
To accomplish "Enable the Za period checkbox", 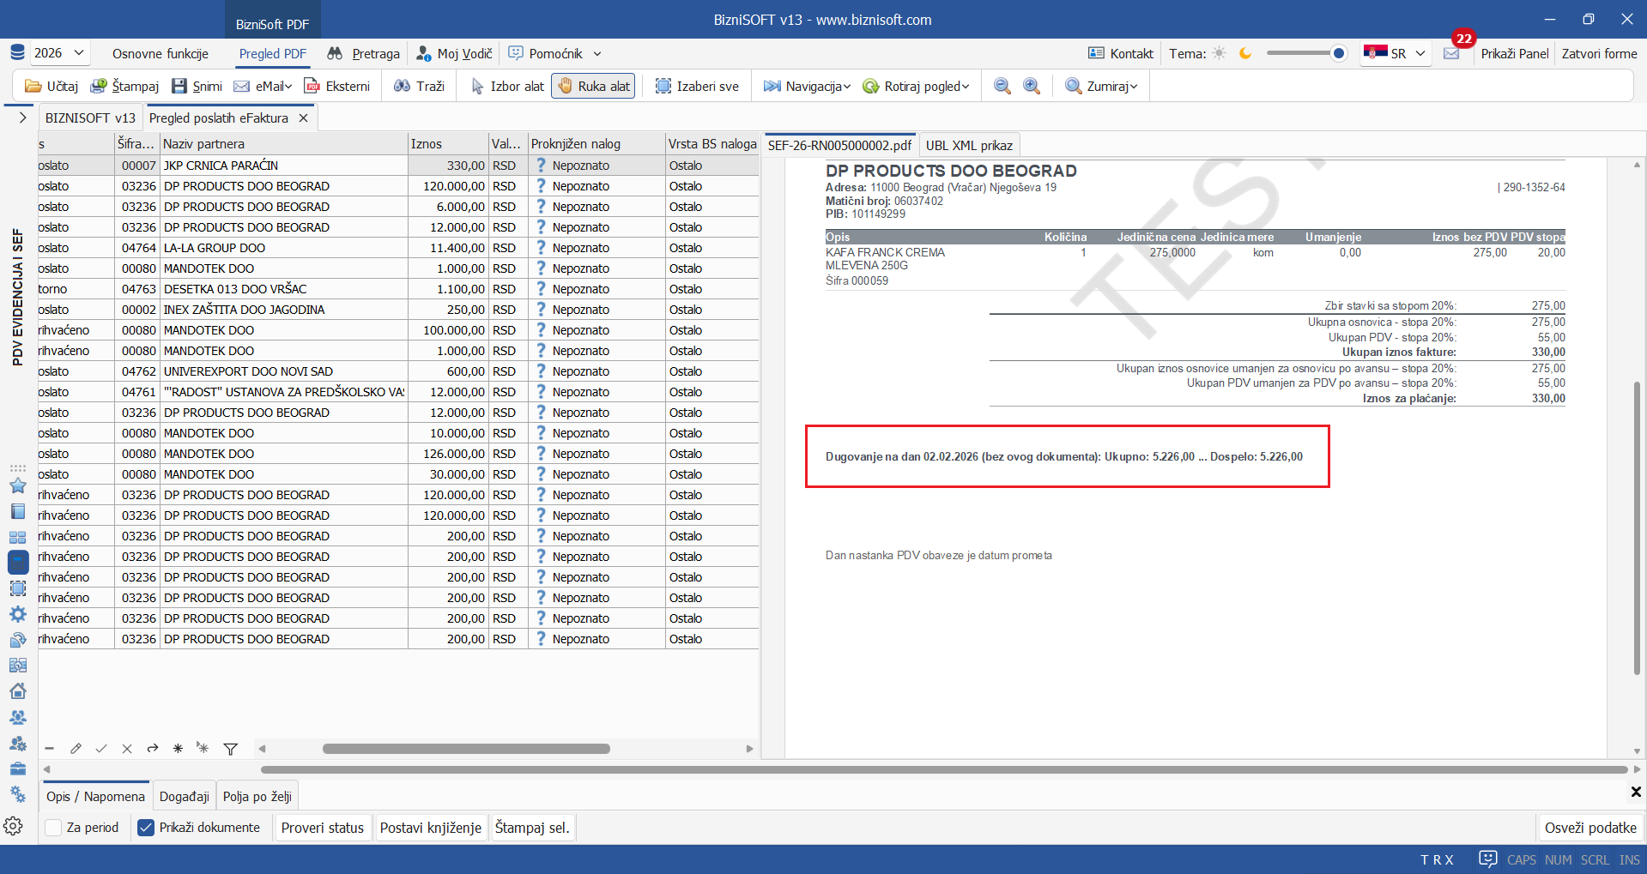I will (x=54, y=828).
